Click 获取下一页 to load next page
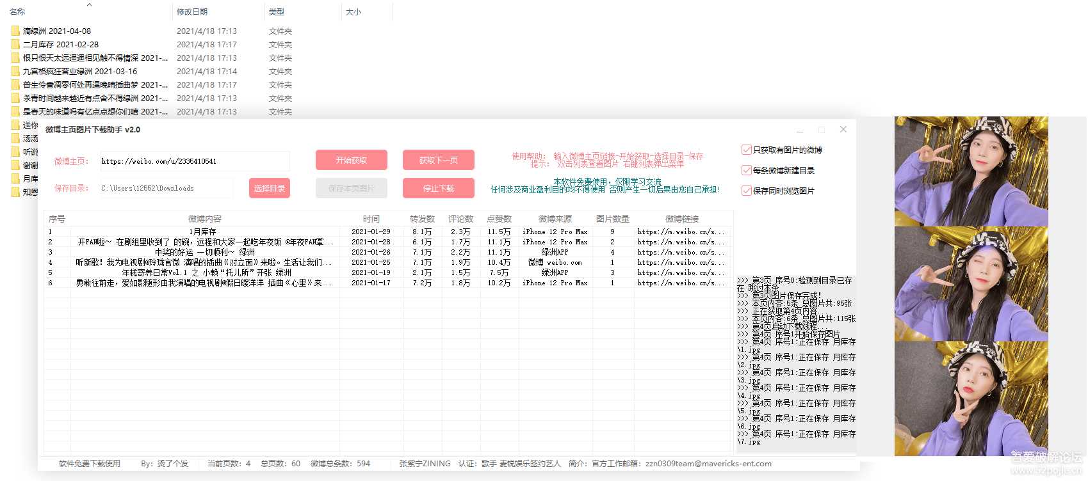 pyautogui.click(x=439, y=160)
